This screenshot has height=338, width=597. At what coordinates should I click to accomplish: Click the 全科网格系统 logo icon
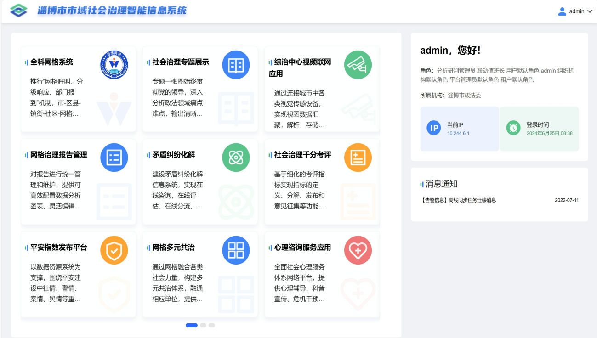(x=114, y=65)
